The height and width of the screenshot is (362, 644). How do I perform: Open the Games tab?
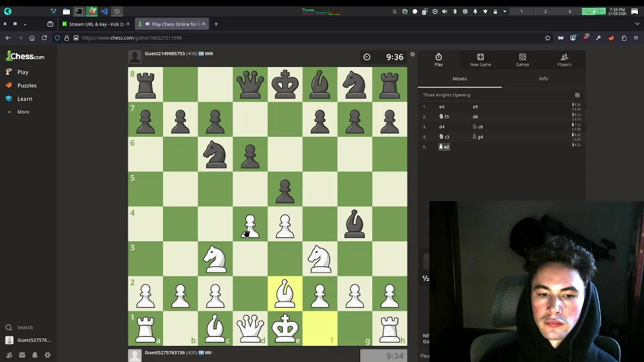(522, 60)
